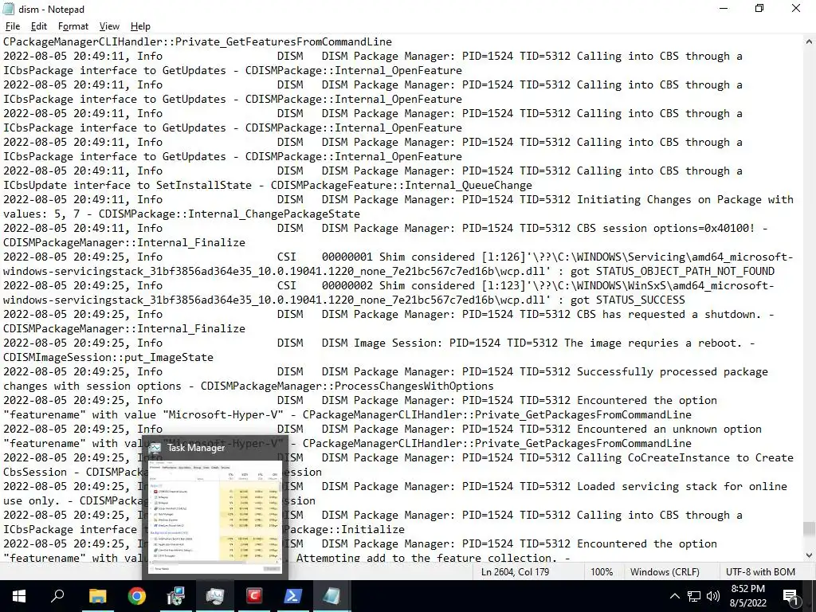The height and width of the screenshot is (612, 816).
Task: Click the scrollbar up arrow
Action: pyautogui.click(x=809, y=41)
